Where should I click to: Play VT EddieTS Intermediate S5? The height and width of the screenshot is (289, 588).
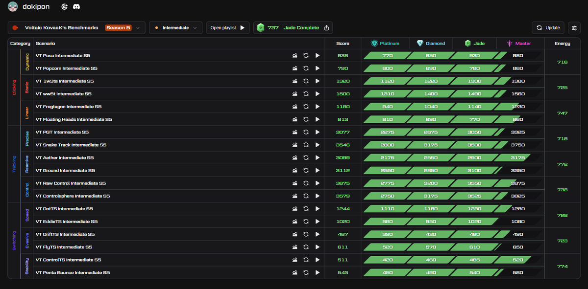[318, 222]
